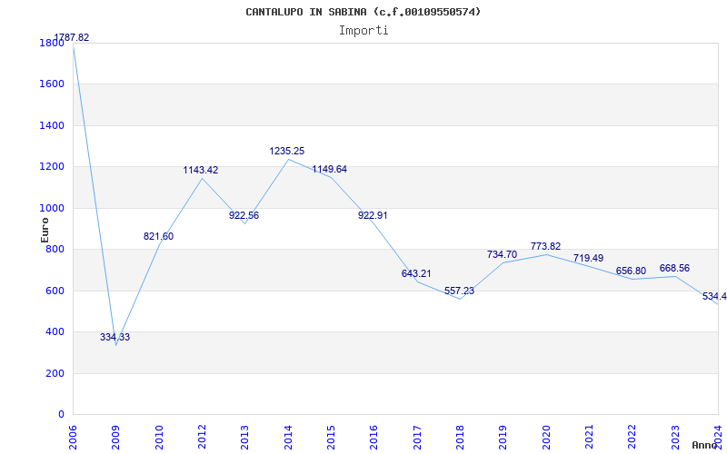The image size is (727, 454).
Task: Click the 1787.82 data label for 2006
Action: [72, 38]
